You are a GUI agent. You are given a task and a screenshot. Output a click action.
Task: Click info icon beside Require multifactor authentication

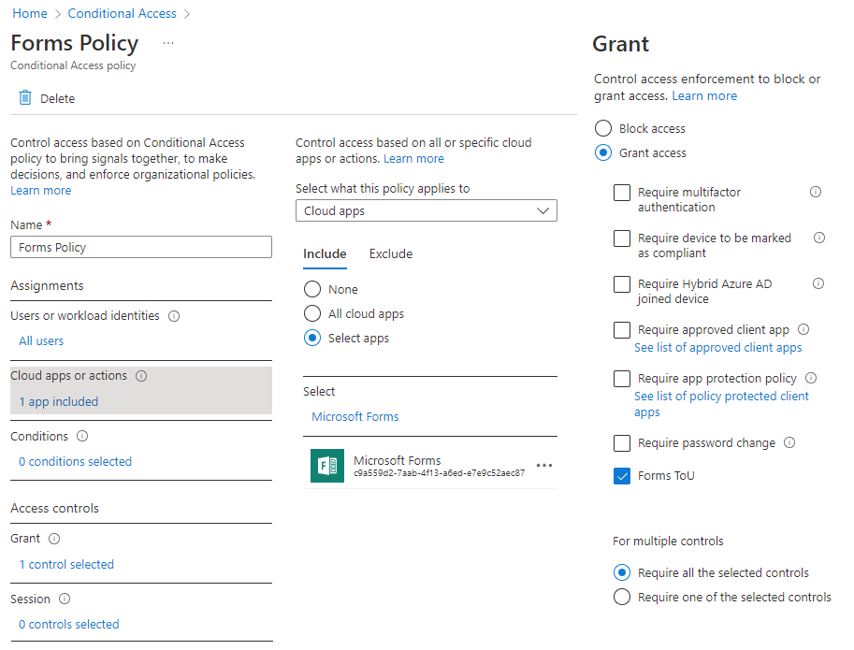(x=816, y=192)
